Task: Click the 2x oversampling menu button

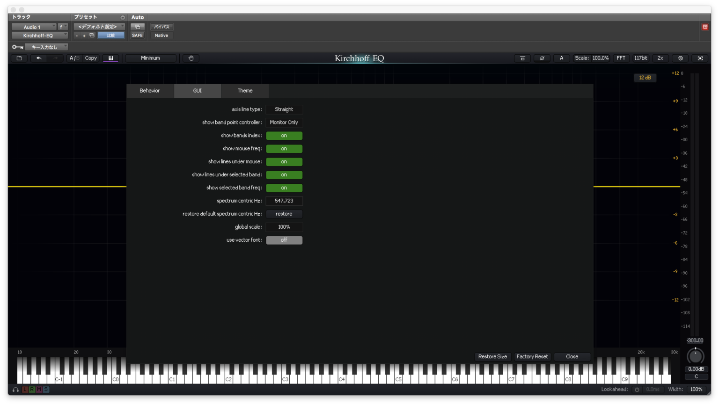Action: tap(660, 58)
